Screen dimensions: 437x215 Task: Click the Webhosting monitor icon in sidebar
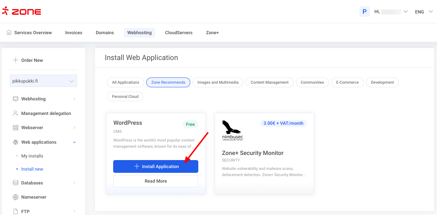click(15, 99)
